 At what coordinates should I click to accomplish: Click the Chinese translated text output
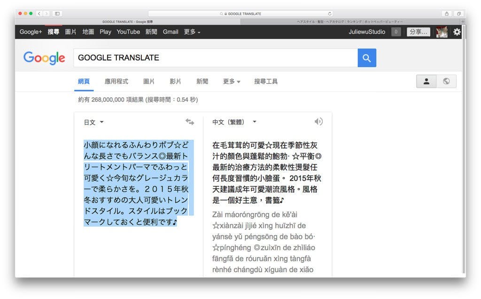pos(267,173)
